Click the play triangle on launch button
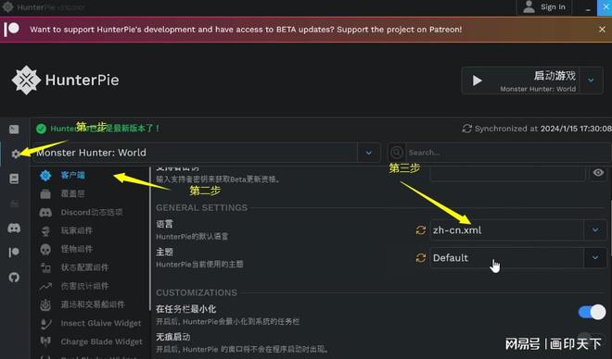This screenshot has height=359, width=612. tap(477, 80)
